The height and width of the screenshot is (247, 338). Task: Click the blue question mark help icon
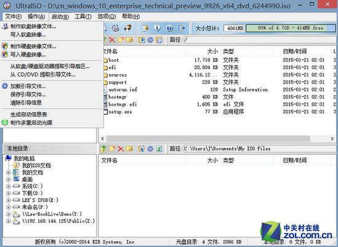(x=170, y=28)
